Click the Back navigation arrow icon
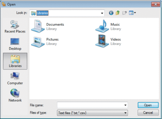 (111, 13)
